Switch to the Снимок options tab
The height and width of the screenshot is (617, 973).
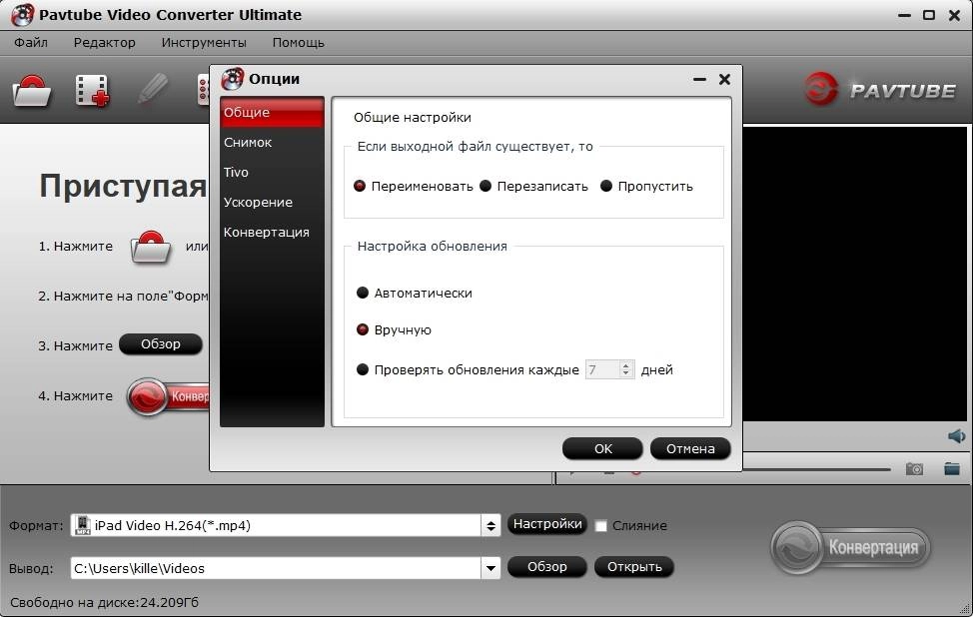[x=272, y=142]
